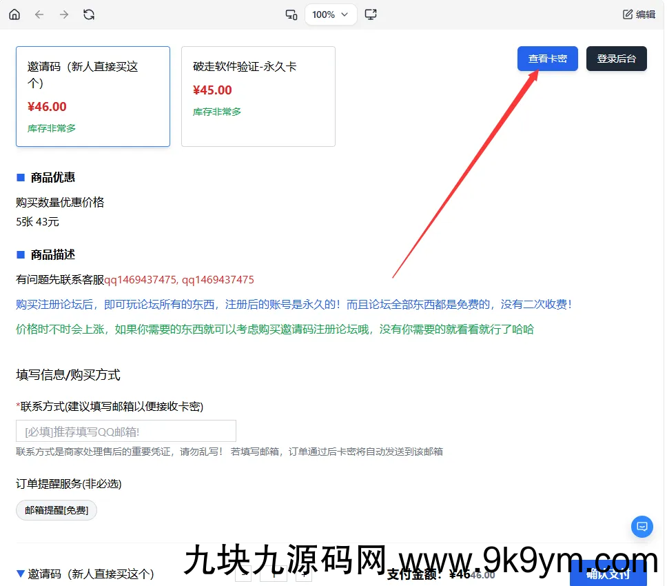The height and width of the screenshot is (586, 667).
Task: Expand the 邀请码 triangle at bottom
Action: (x=21, y=574)
